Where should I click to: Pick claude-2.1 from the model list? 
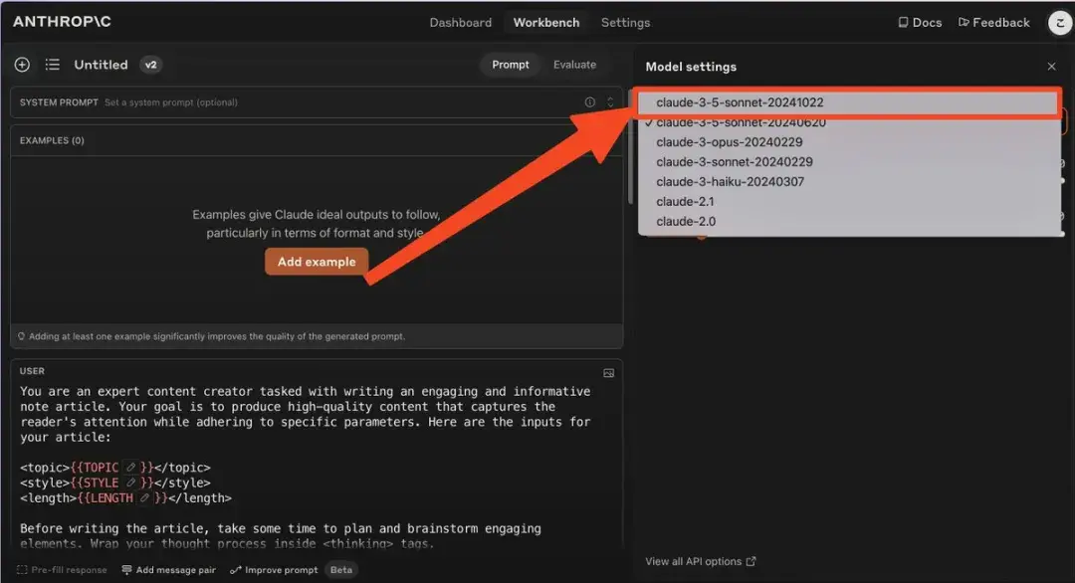coord(849,202)
